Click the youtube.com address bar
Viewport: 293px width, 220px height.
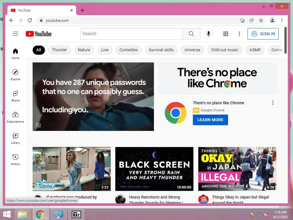138,20
